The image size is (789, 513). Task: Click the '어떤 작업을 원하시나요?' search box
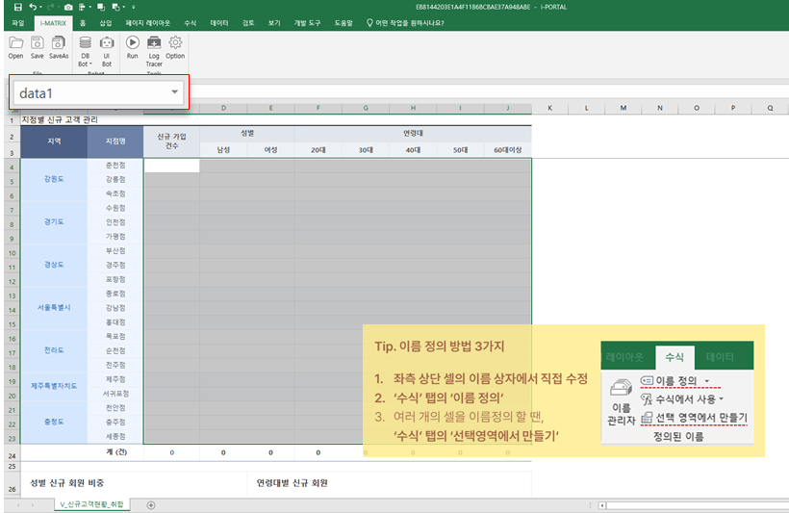(x=409, y=21)
